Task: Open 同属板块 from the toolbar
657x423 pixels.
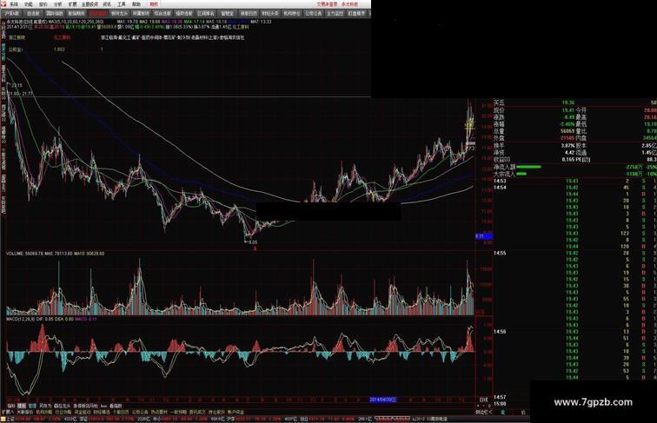Action: (x=141, y=13)
